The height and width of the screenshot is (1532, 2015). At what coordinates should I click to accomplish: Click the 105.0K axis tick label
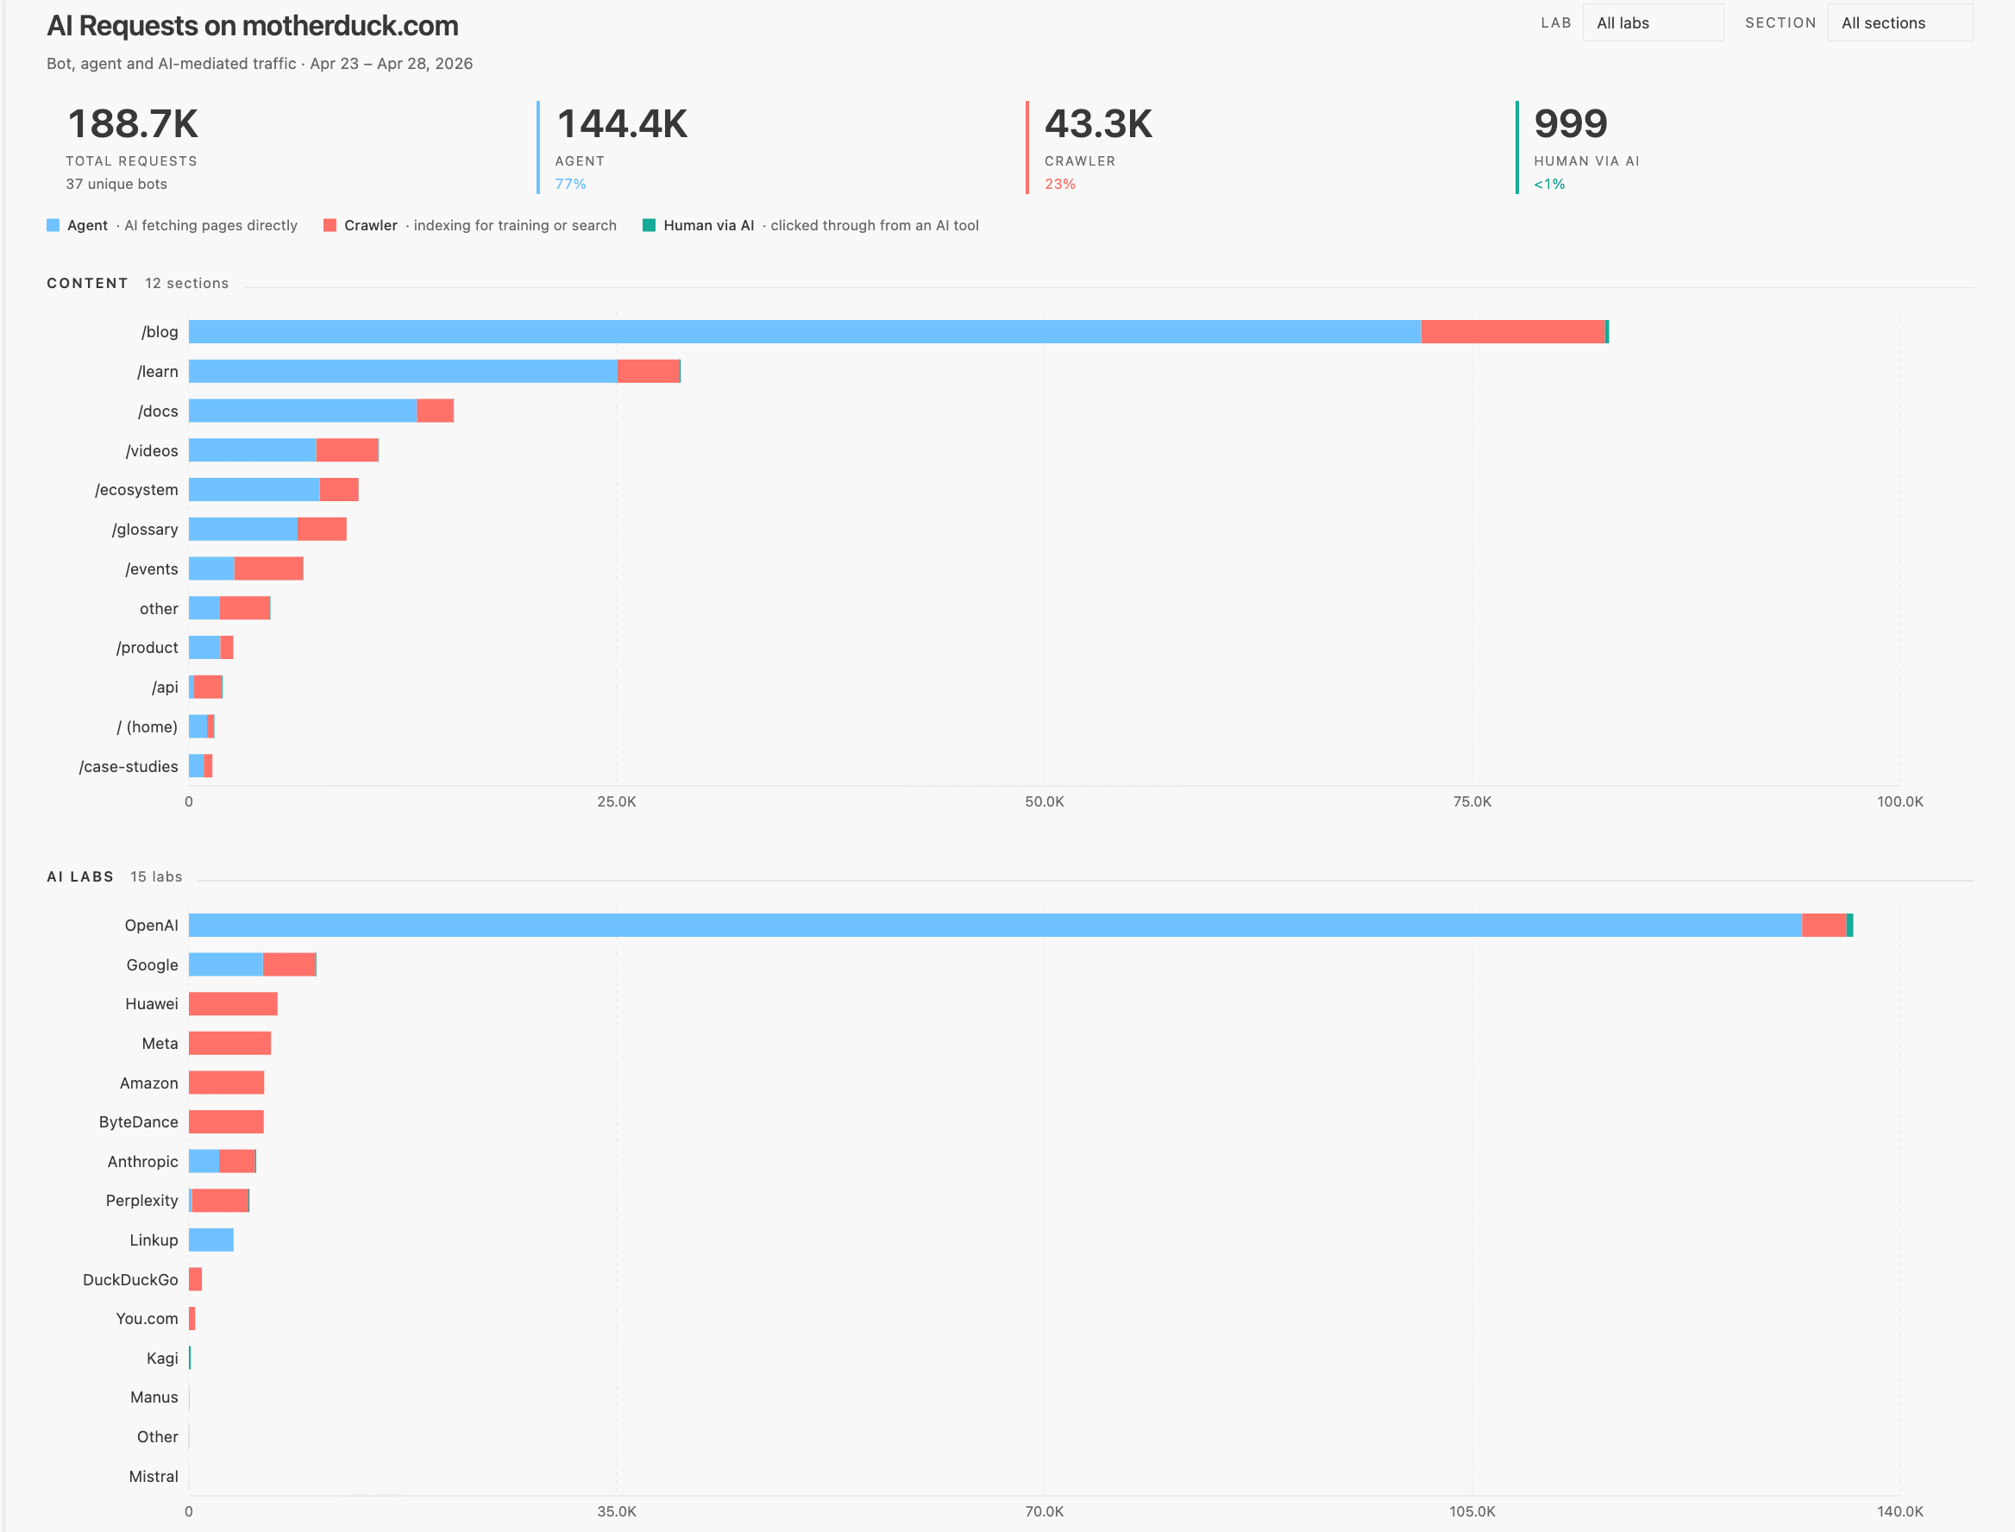(x=1472, y=1512)
